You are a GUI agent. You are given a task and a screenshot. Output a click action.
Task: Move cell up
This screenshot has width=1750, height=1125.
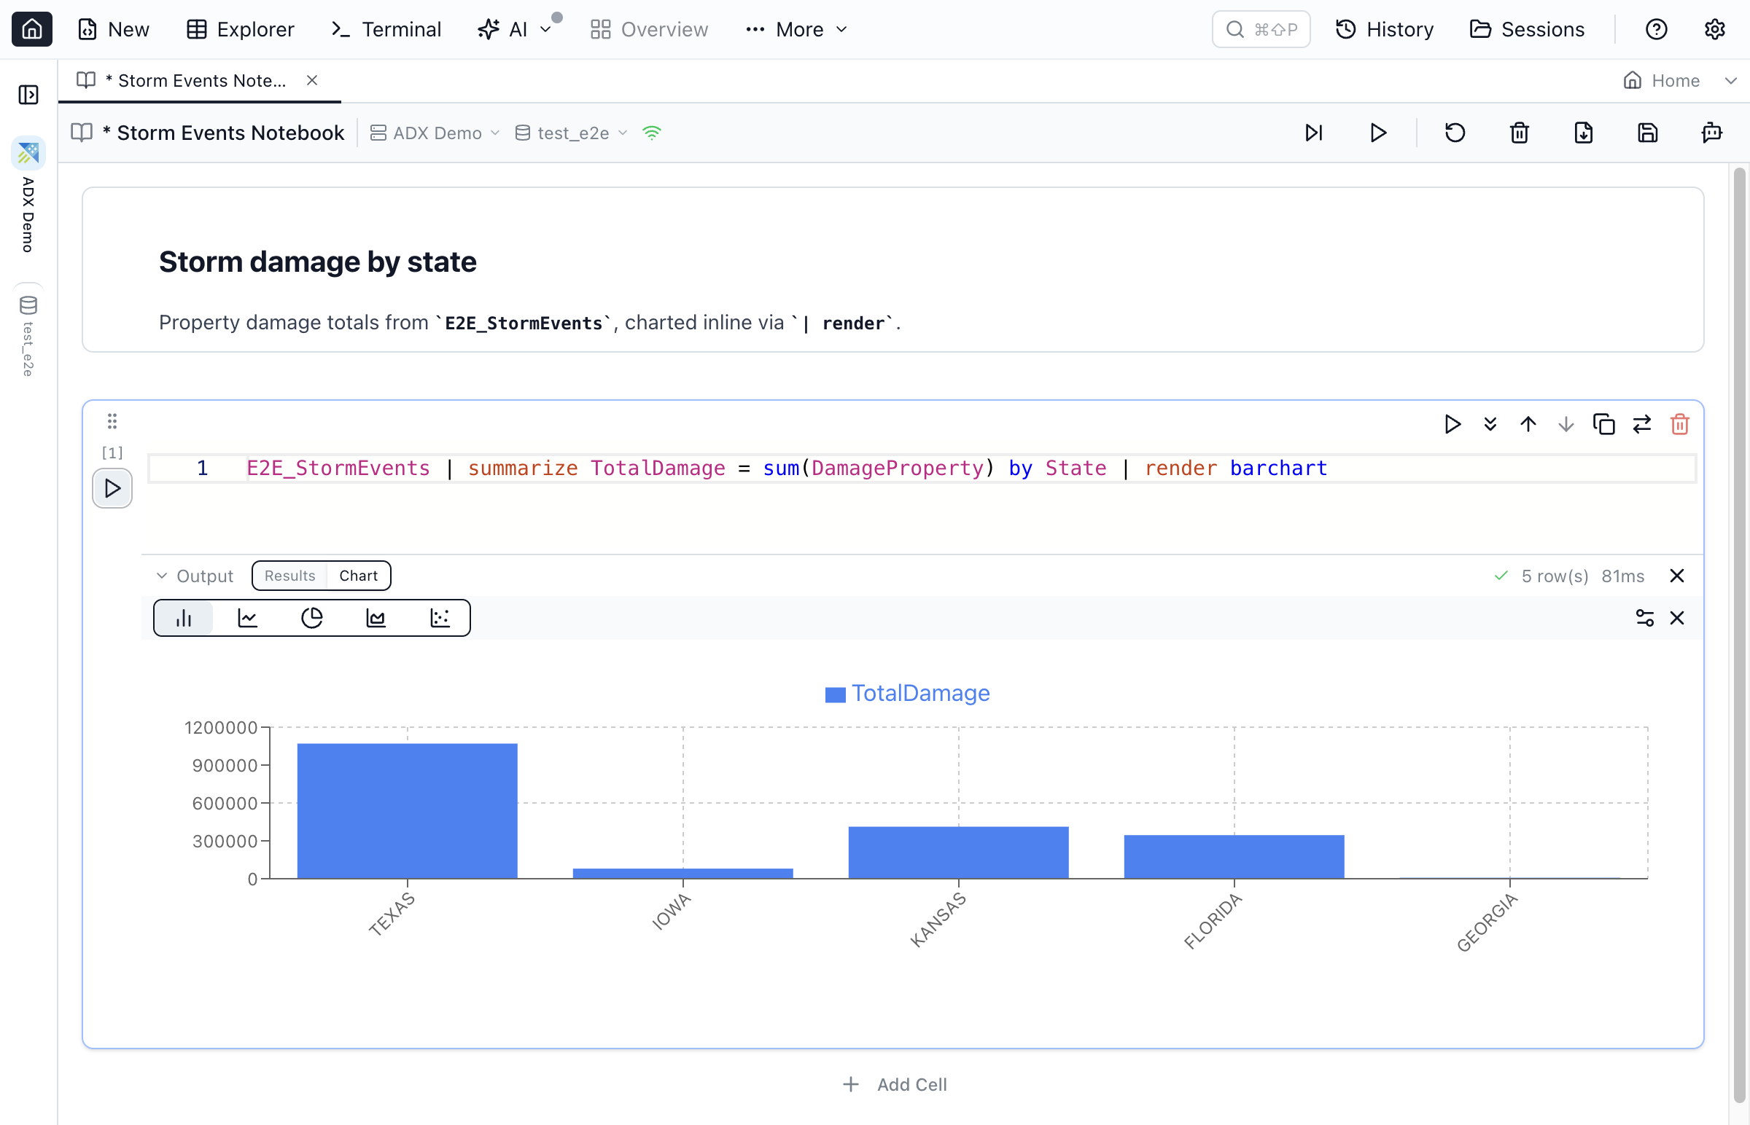(x=1528, y=425)
